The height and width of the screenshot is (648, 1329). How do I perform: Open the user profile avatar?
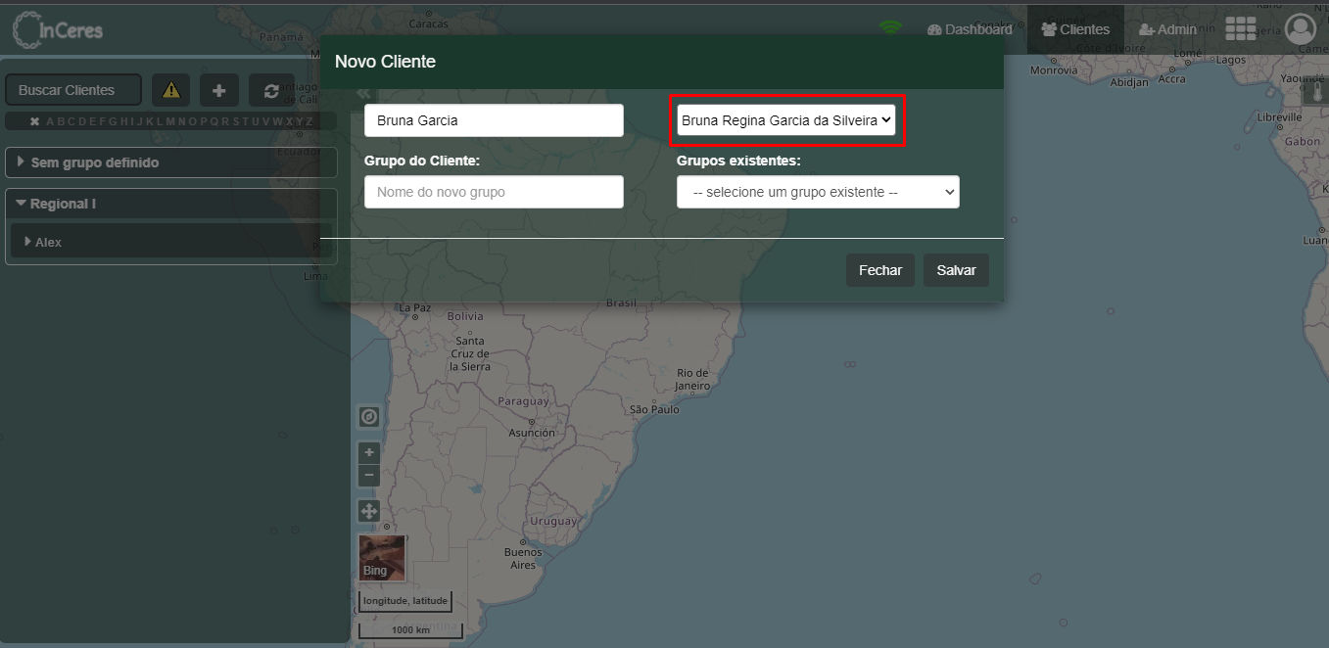click(1301, 29)
